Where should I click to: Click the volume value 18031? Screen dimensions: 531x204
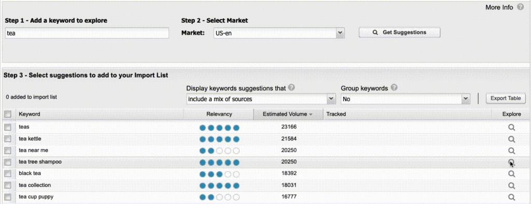[288, 185]
